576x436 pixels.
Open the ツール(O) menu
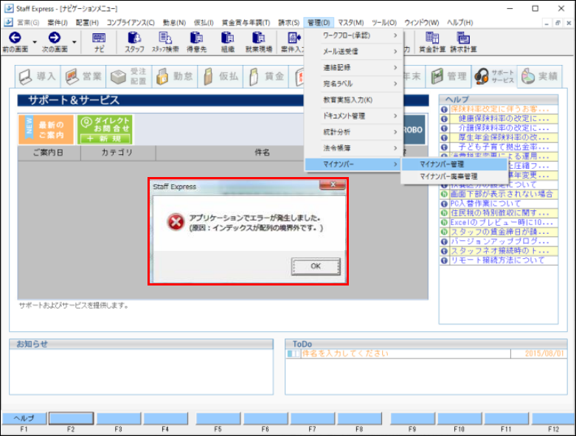tap(384, 23)
